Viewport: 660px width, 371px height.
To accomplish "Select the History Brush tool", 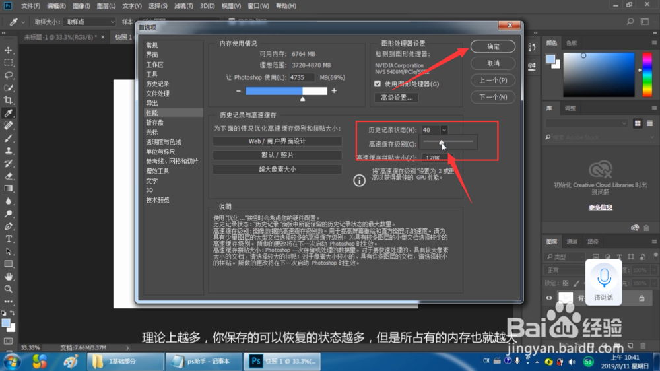I will click(9, 164).
